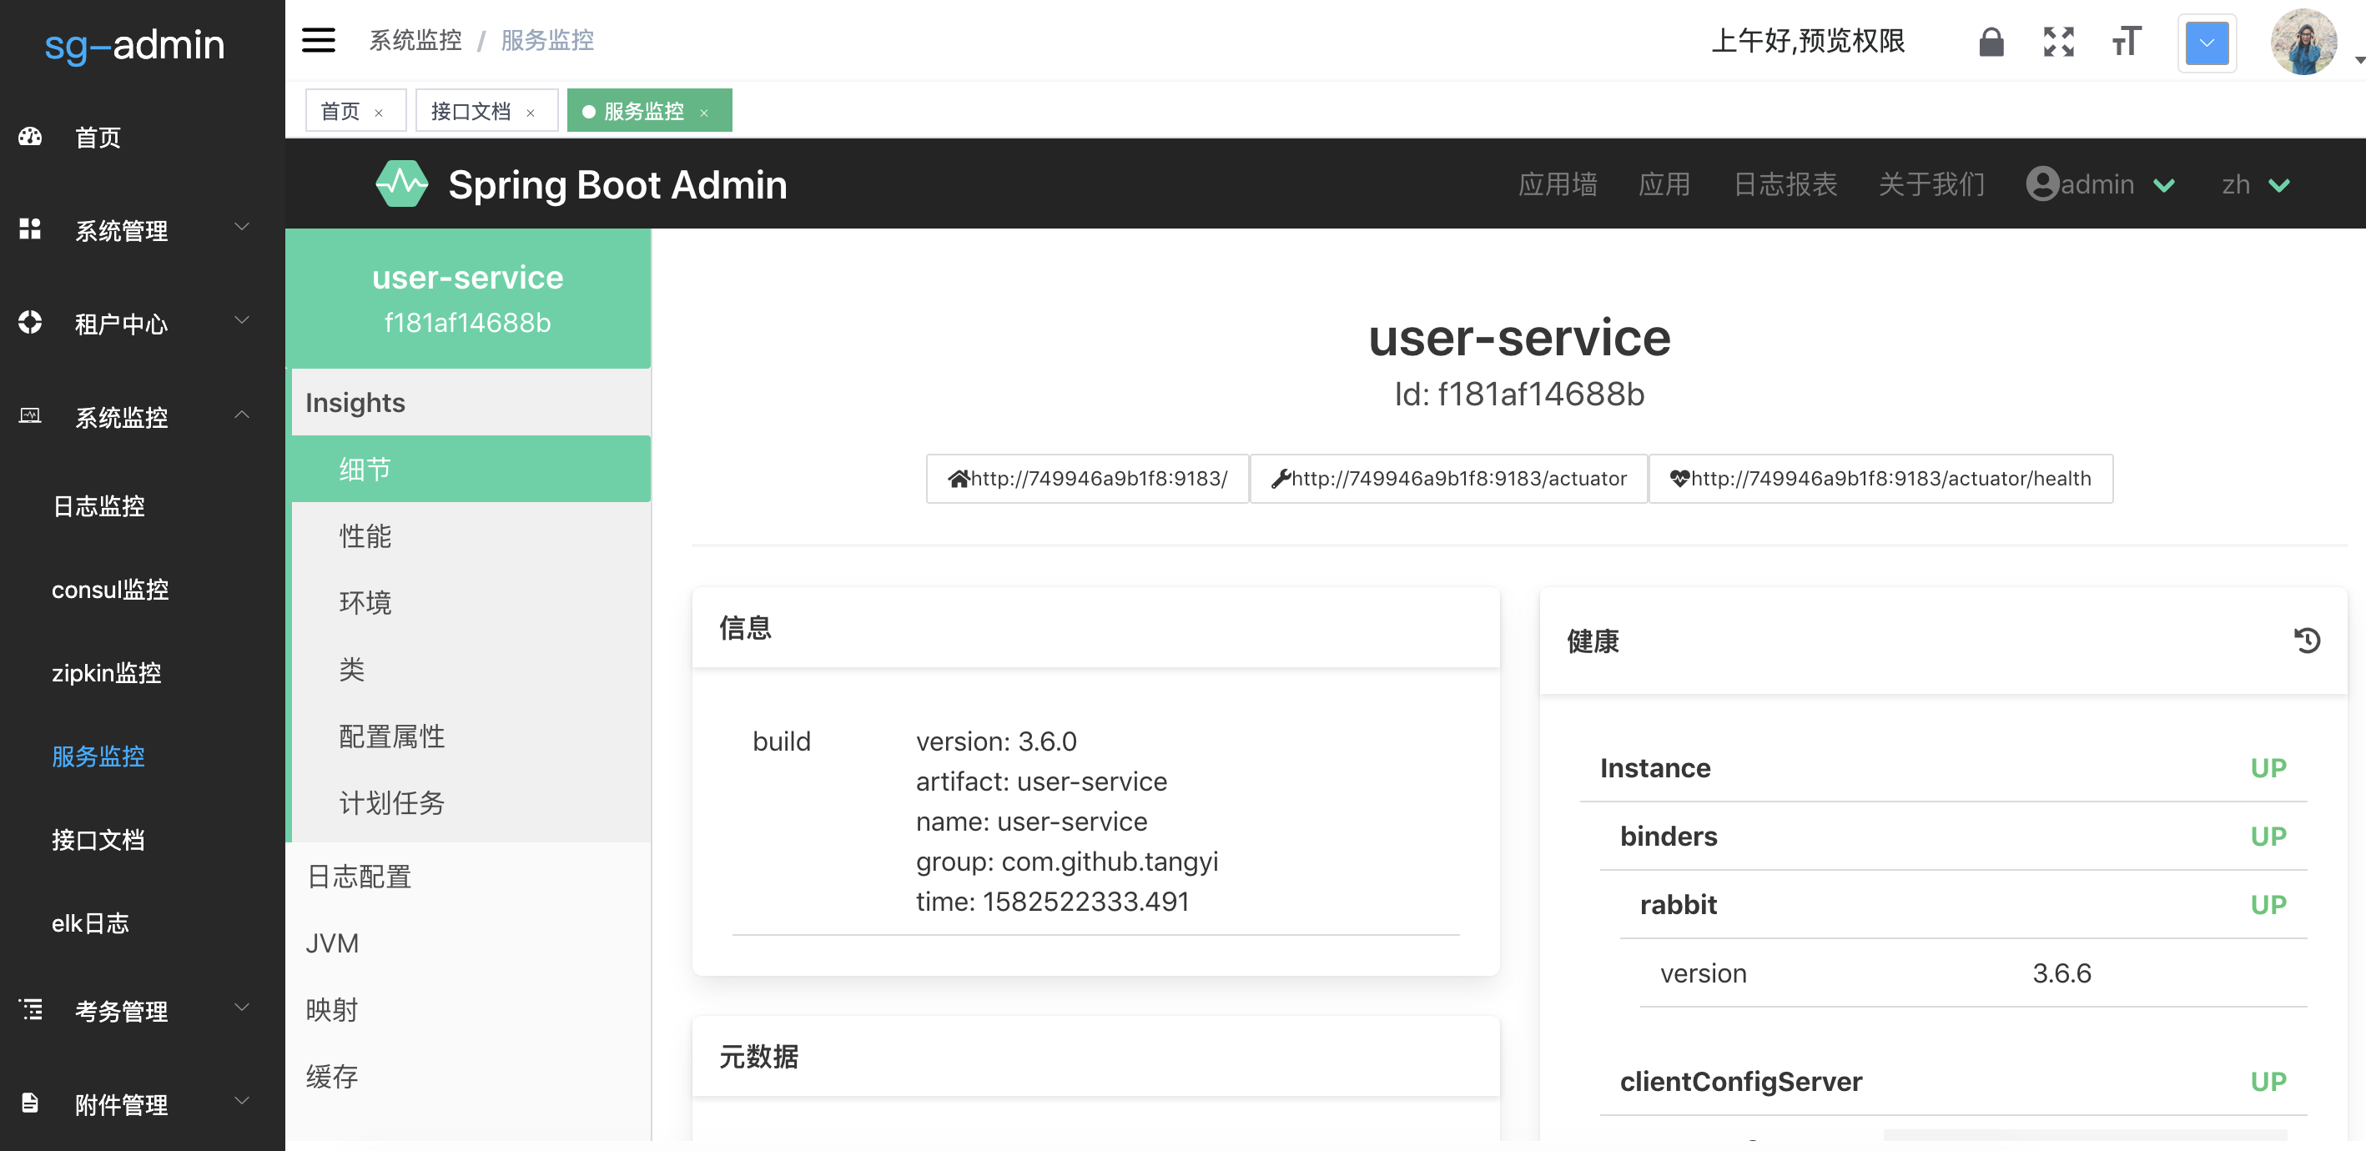Image resolution: width=2366 pixels, height=1151 pixels.
Task: Toggle fullscreen mode icon
Action: [2057, 42]
